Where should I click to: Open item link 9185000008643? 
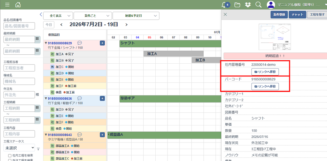tap(60, 135)
